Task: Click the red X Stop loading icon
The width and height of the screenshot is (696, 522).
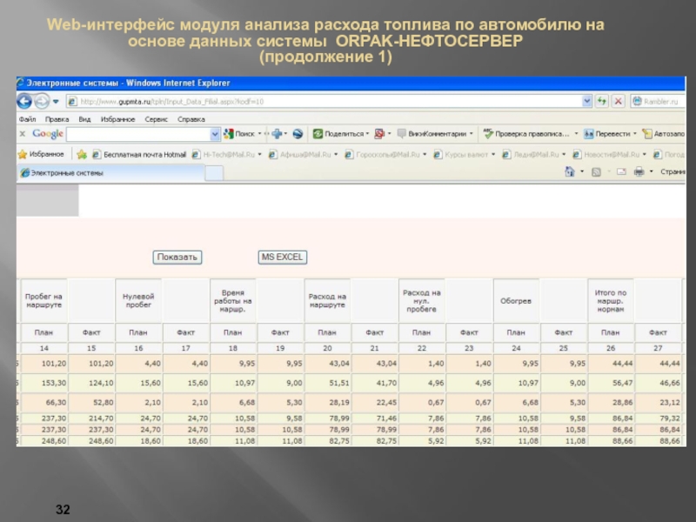Action: coord(618,101)
